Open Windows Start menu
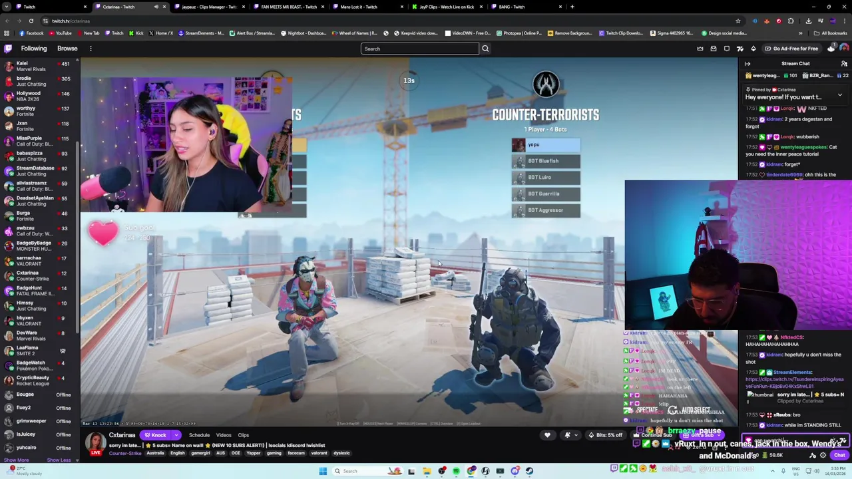Image resolution: width=852 pixels, height=479 pixels. click(x=323, y=471)
